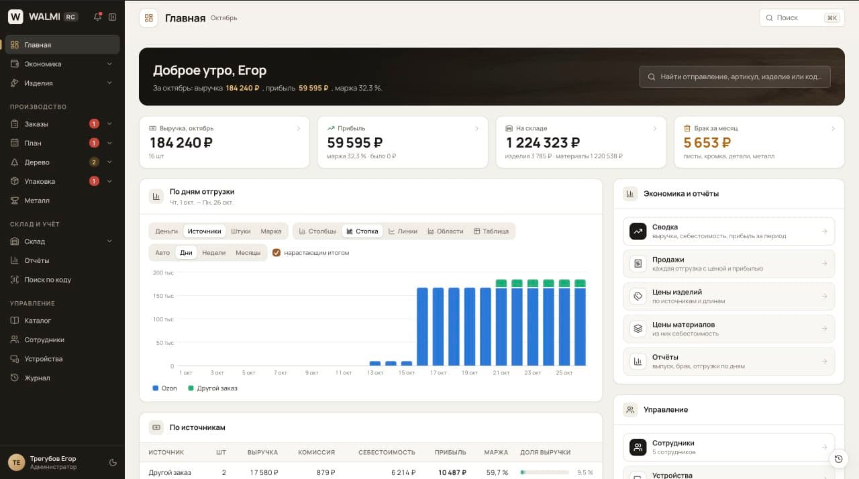Open Сотрудники sidebar item
This screenshot has height=479, width=859.
(x=62, y=339)
